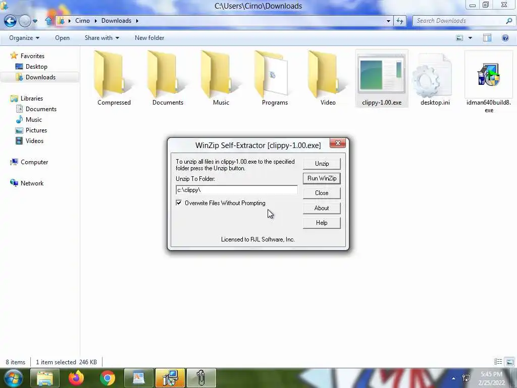Show hidden tray icons arrow
Screen dimensions: 517x388
(454, 378)
